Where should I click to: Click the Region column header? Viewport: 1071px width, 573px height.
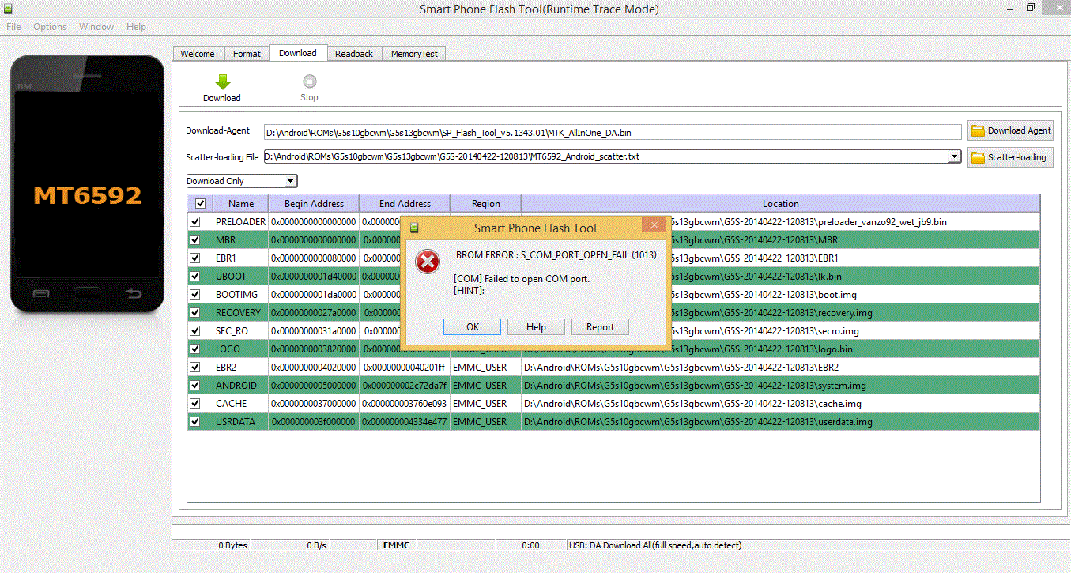pos(486,204)
